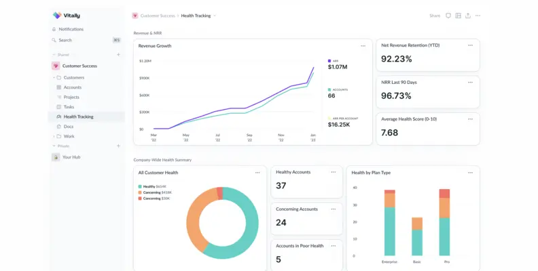Open NRR Last 90 Days card options
Image resolution: width=538 pixels, height=271 pixels.
pos(470,82)
